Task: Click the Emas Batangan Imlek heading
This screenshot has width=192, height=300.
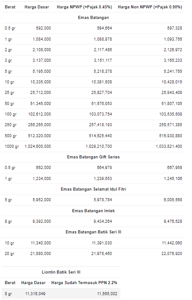Action: pyautogui.click(x=93, y=211)
